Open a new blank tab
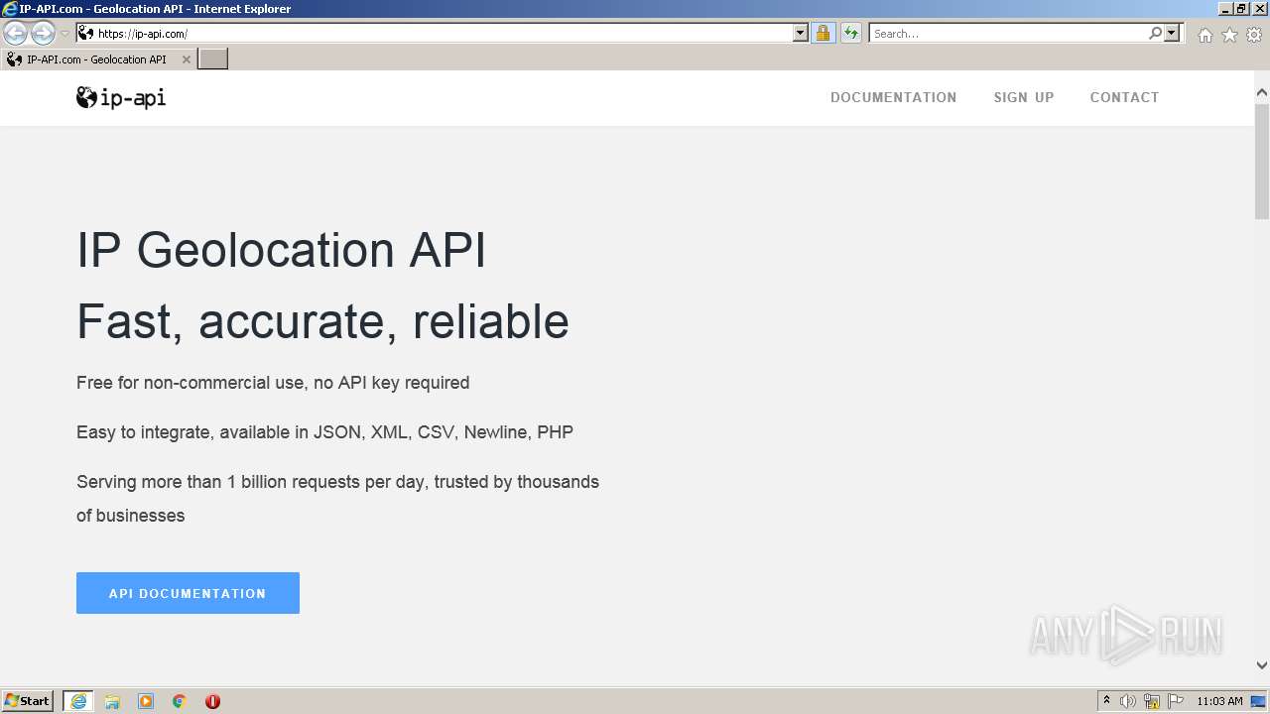The height and width of the screenshot is (714, 1270). 213,59
